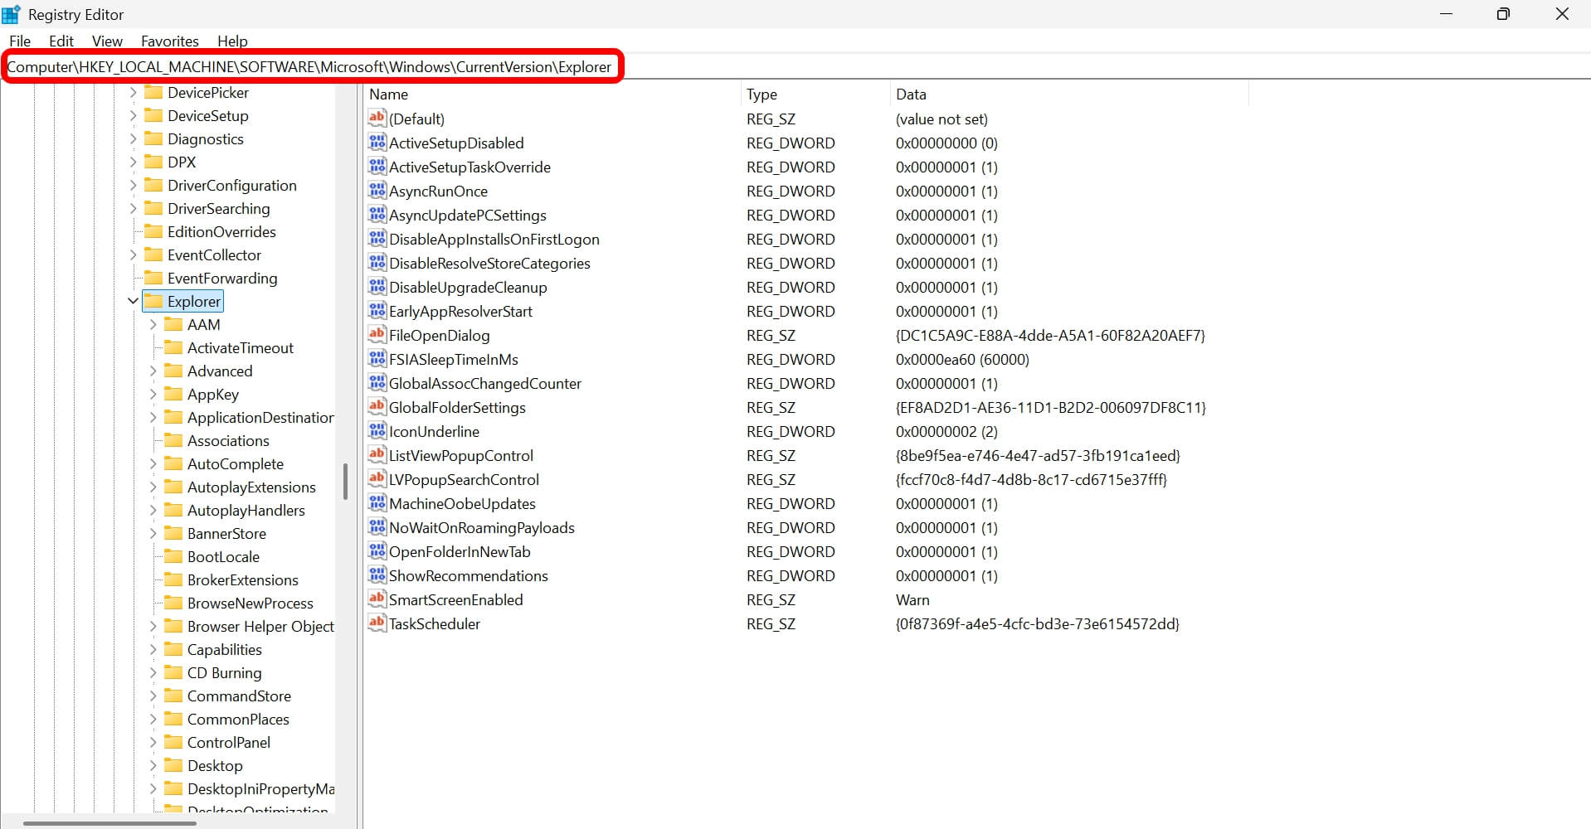Select the Desktop key
The width and height of the screenshot is (1591, 829).
tap(215, 765)
